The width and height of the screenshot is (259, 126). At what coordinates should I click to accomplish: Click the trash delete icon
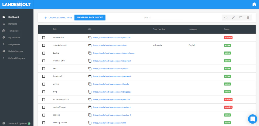(x=248, y=18)
